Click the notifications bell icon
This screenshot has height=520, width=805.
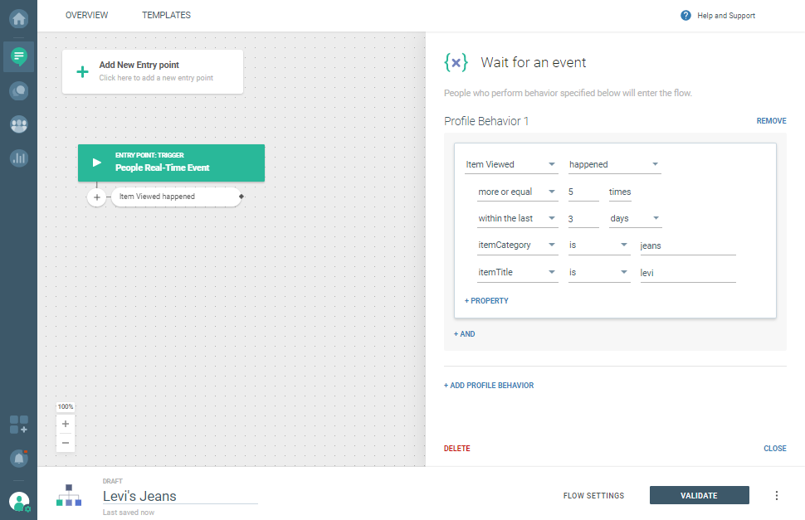pos(18,458)
